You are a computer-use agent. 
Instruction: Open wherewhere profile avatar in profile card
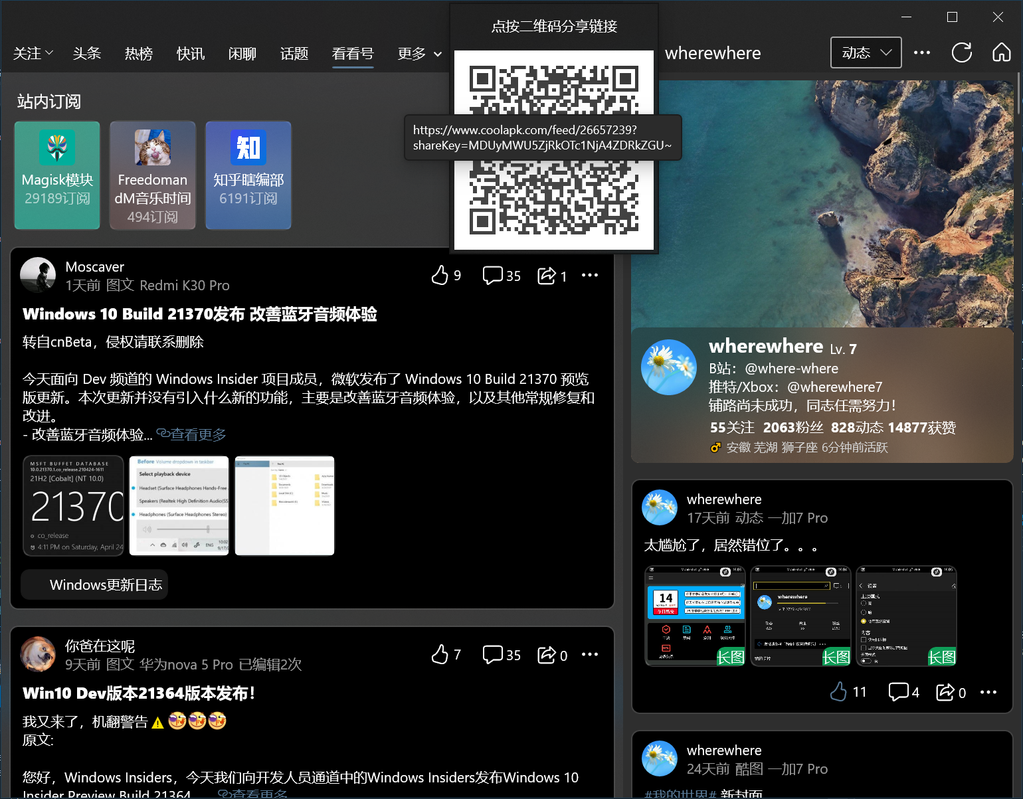click(669, 367)
